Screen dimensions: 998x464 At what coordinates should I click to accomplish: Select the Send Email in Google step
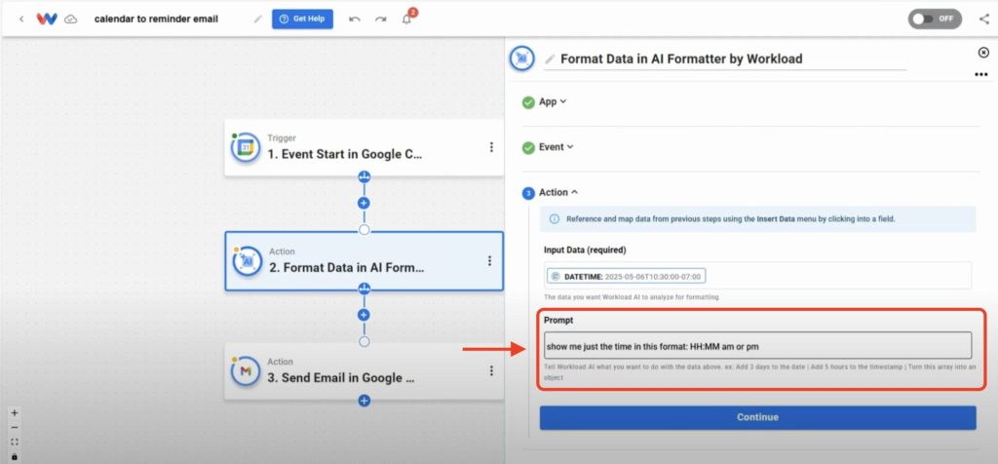365,371
